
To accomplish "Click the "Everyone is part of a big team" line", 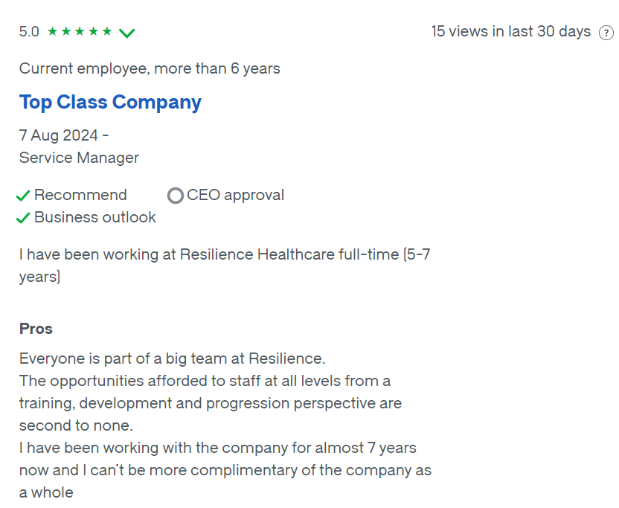I will coord(172,359).
